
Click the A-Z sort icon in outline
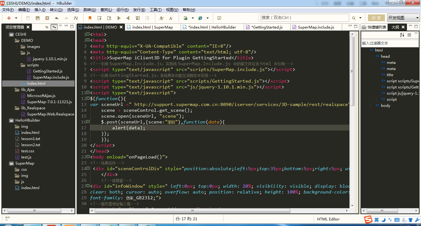click(402, 35)
